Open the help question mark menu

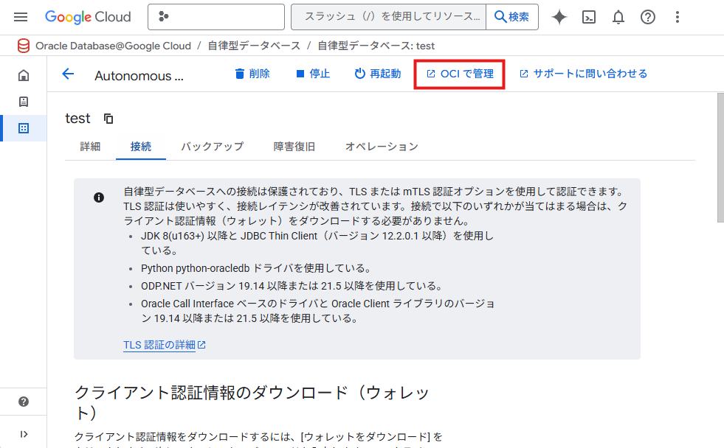click(648, 17)
